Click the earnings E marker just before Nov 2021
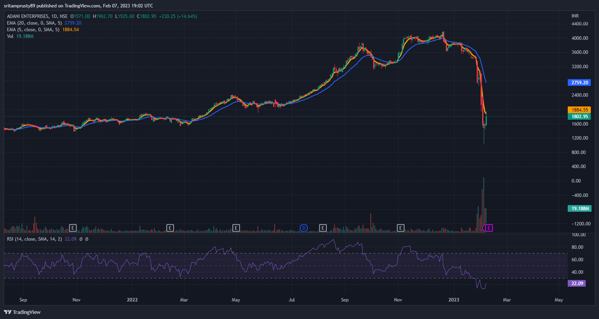 (73, 228)
